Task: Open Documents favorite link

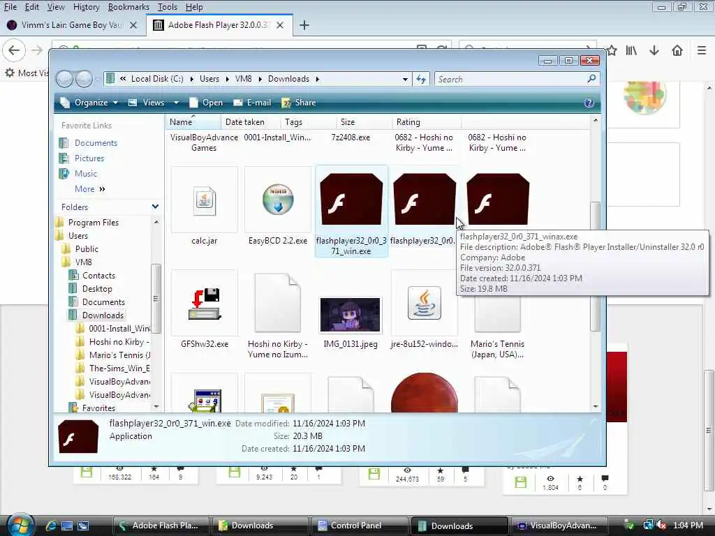Action: pyautogui.click(x=96, y=143)
